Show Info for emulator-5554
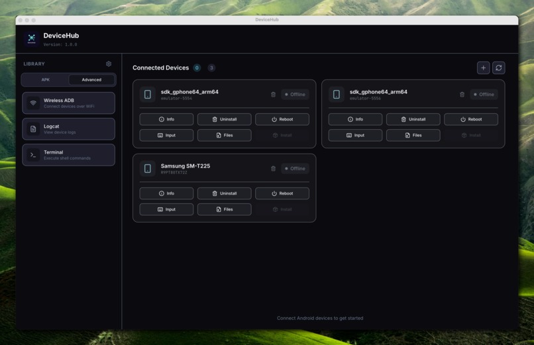Viewport: 534px width, 345px height. click(166, 119)
